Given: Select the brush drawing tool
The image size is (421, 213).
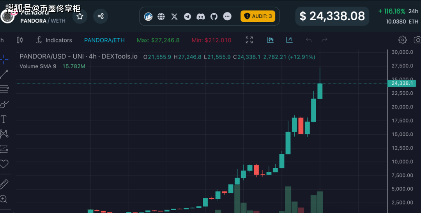Looking at the screenshot, I should tap(4, 104).
